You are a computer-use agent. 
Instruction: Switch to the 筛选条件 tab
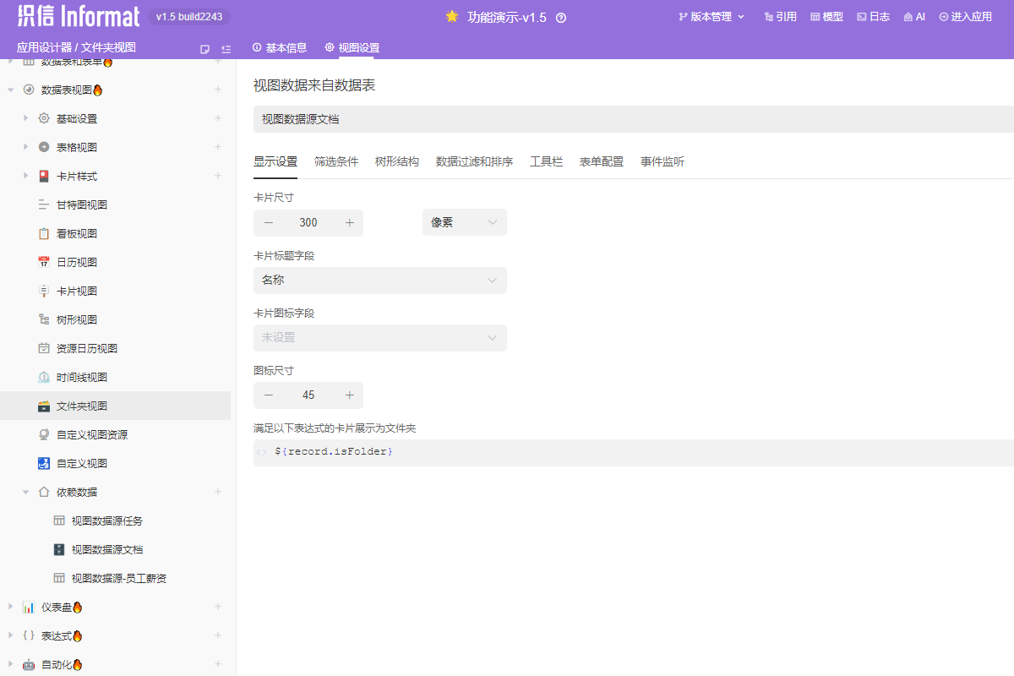[x=336, y=161]
